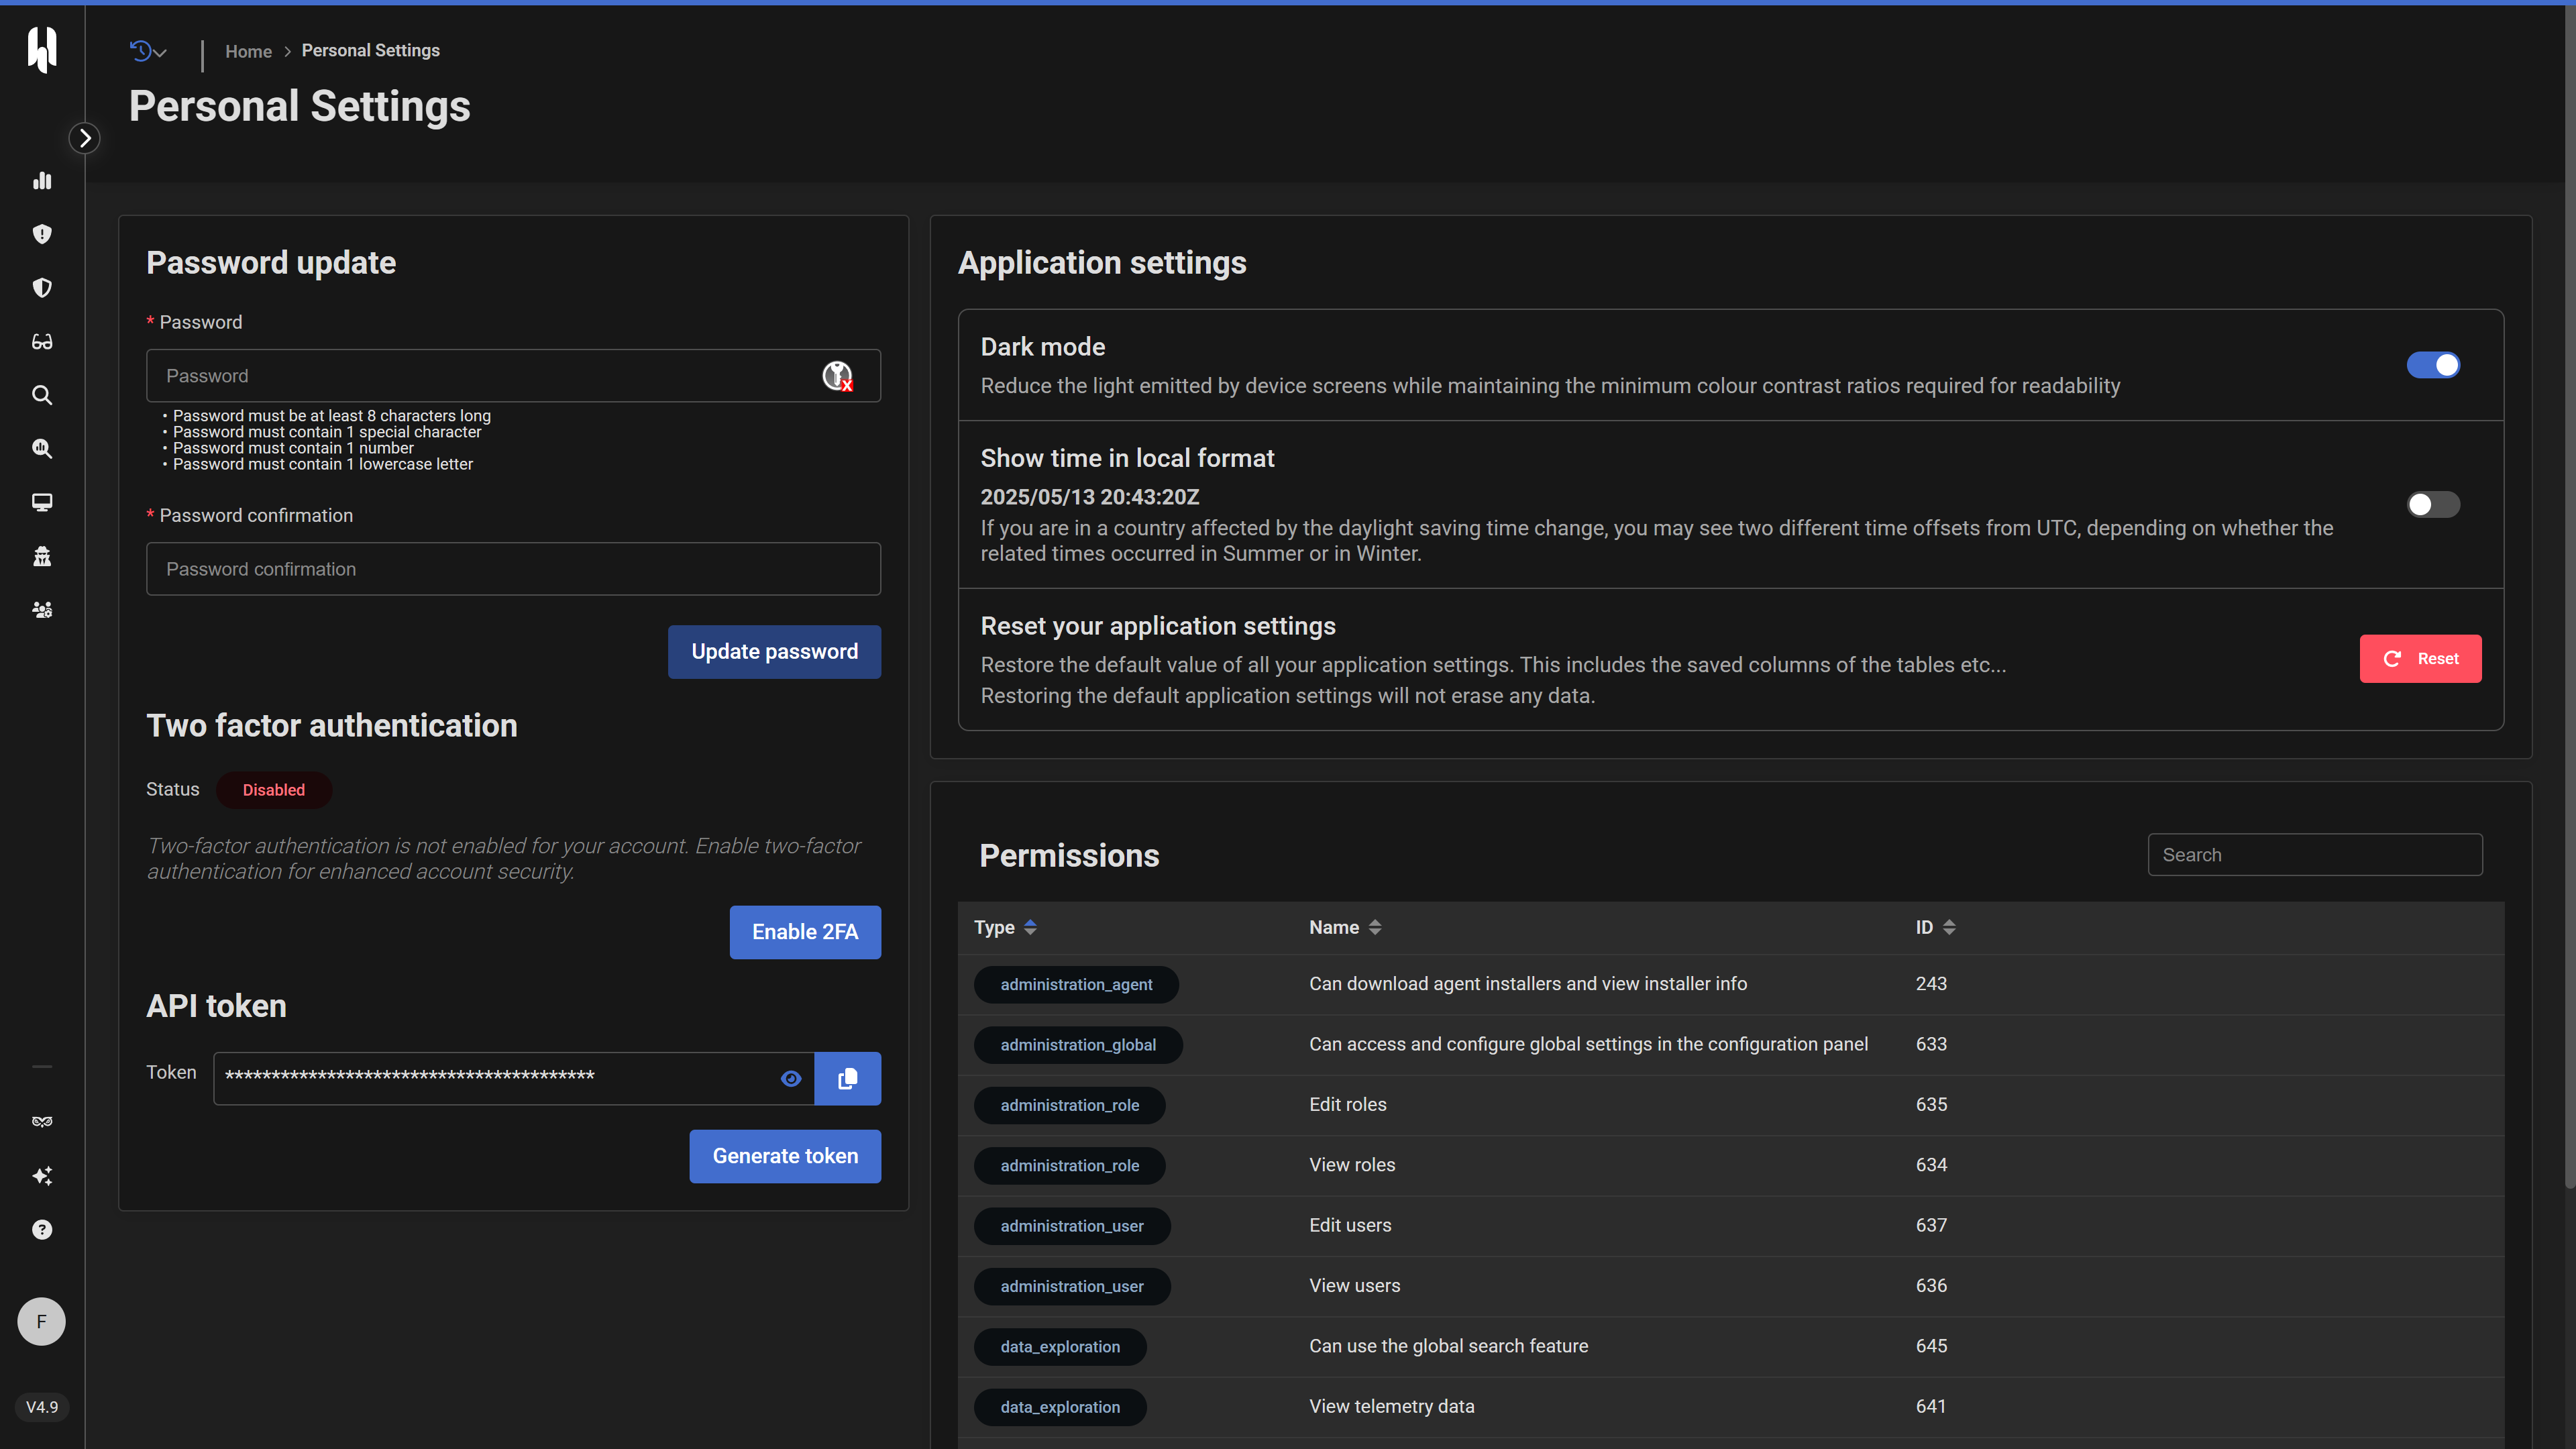This screenshot has height=1449, width=2576.
Task: Click the 'Edit roles' permission name
Action: [1347, 1105]
